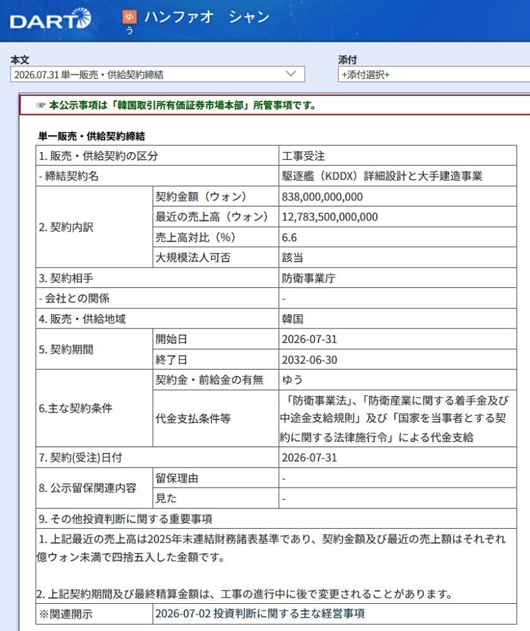The height and width of the screenshot is (631, 530).
Task: Click company name ハンファオ シャン
Action: [x=207, y=17]
